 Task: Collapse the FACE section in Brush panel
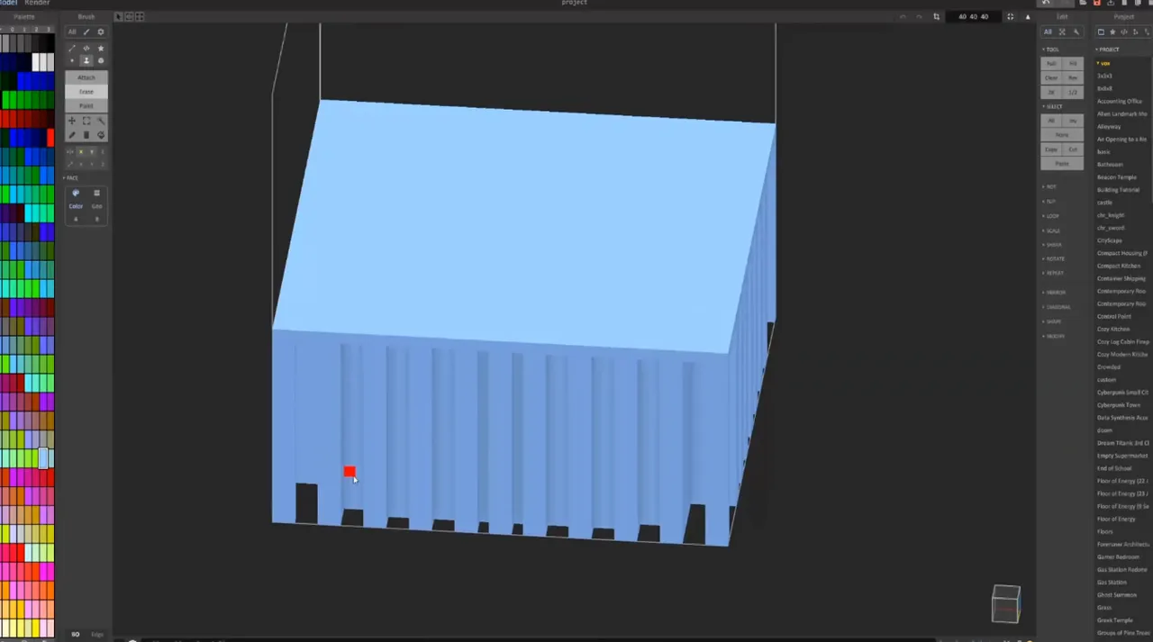[x=70, y=177]
